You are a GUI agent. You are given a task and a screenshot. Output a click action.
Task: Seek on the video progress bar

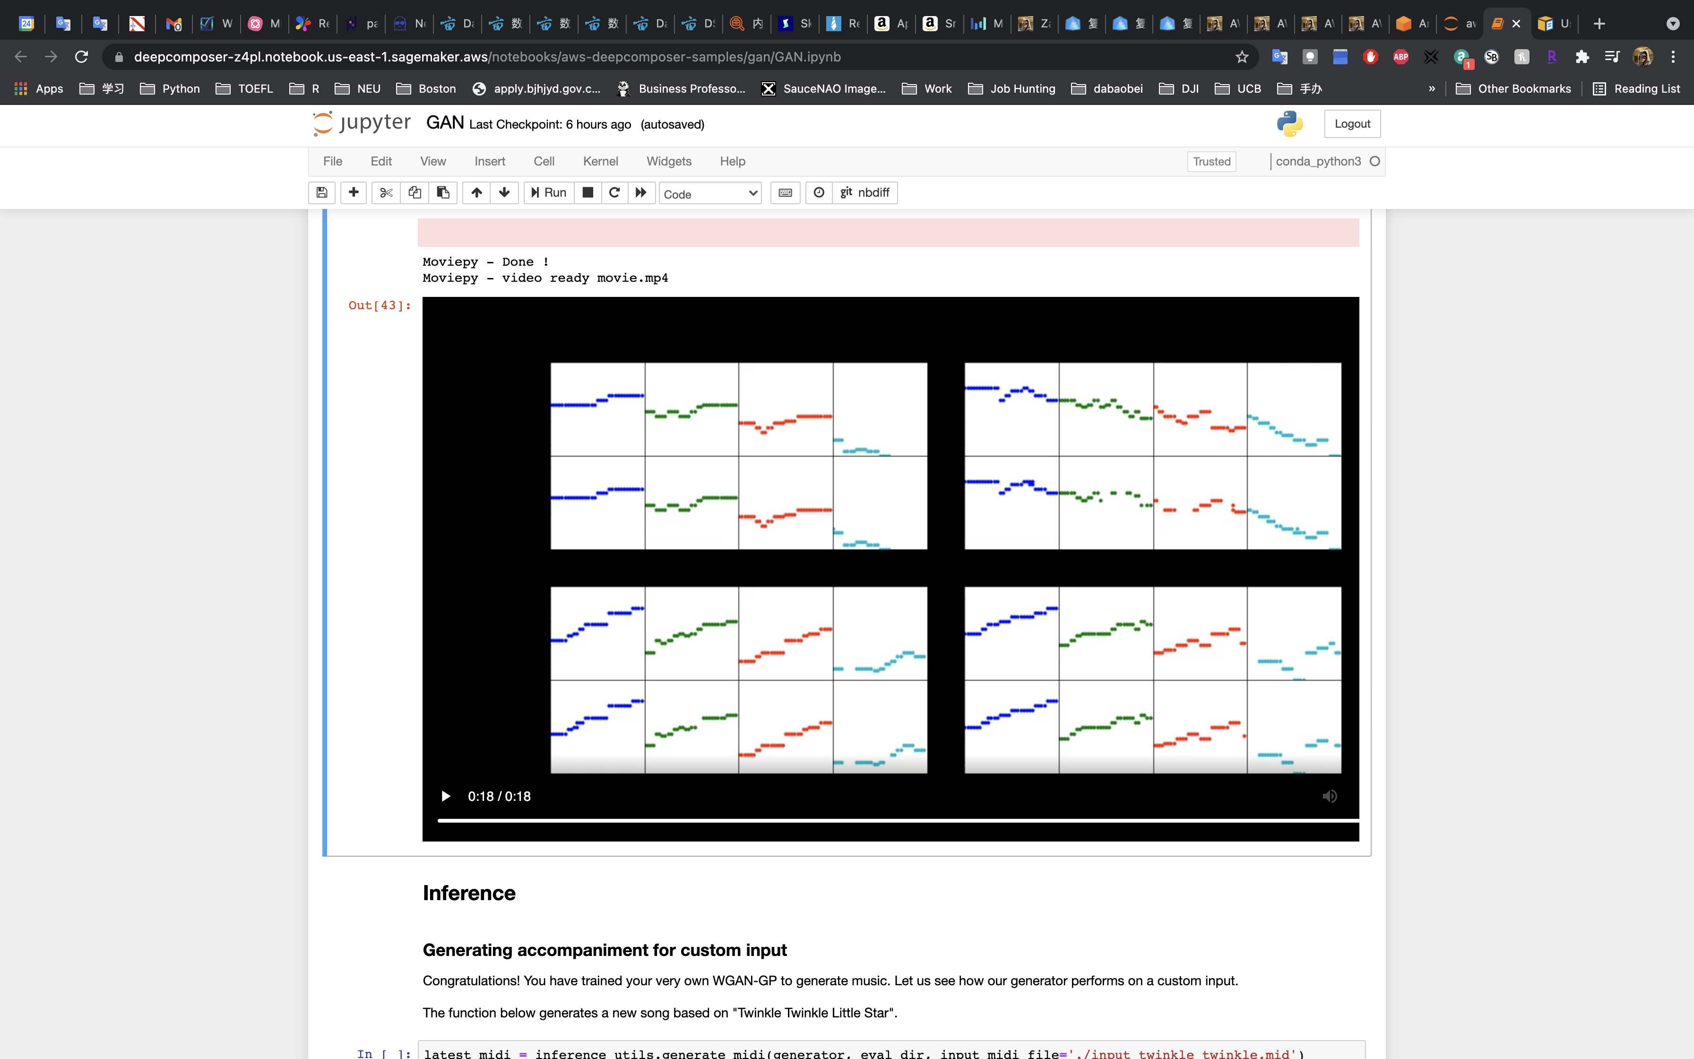pos(896,819)
